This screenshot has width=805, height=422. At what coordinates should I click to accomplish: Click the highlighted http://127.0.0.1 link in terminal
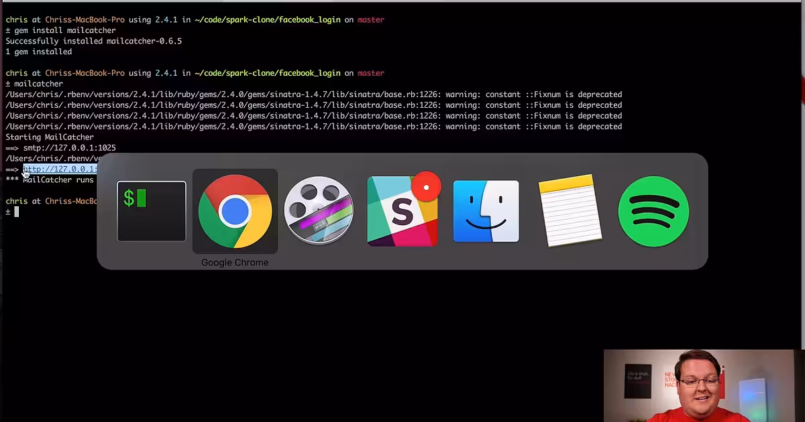60,169
